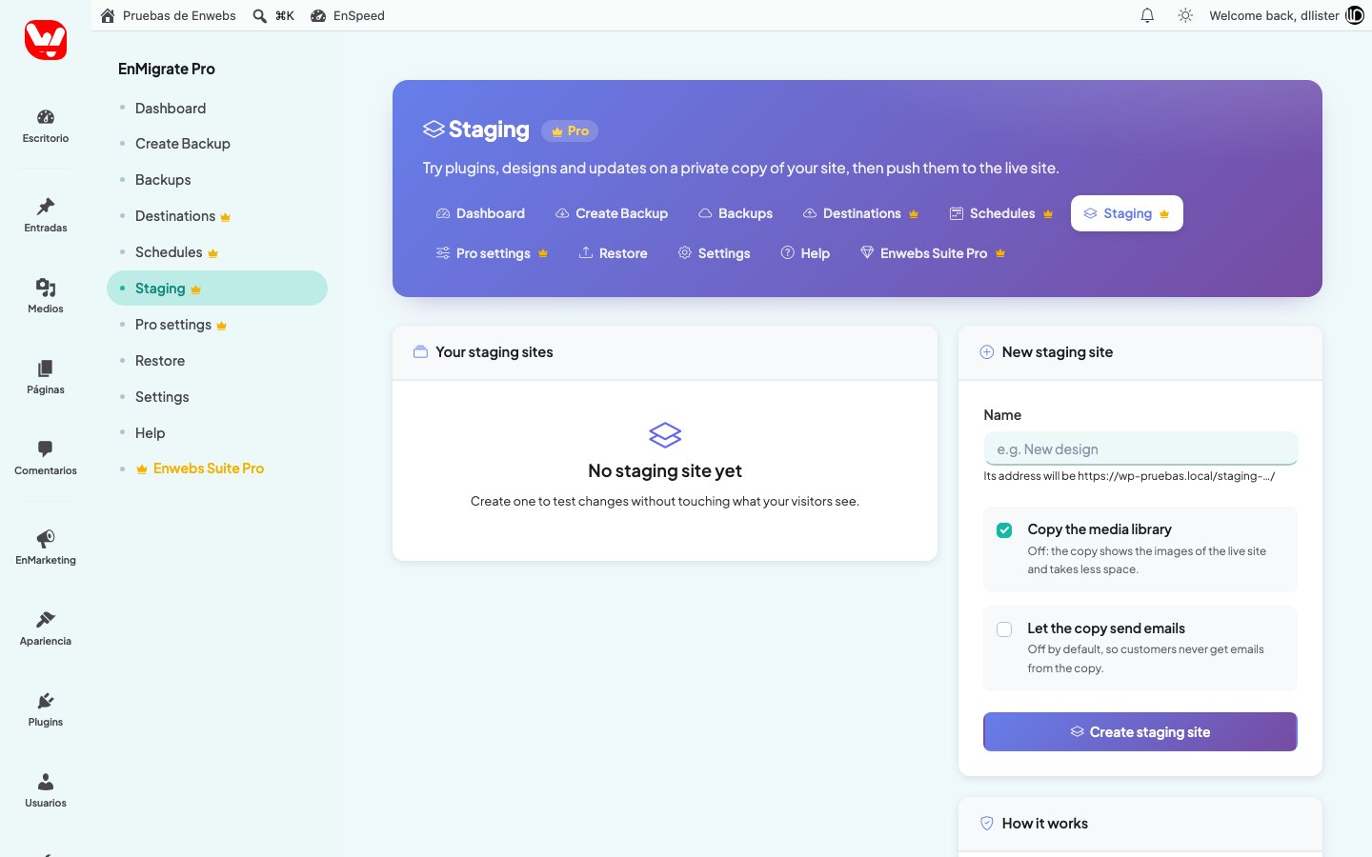Open Escritorio from the icon sidebar
Viewport: 1372px width, 857px height.
[x=46, y=126]
